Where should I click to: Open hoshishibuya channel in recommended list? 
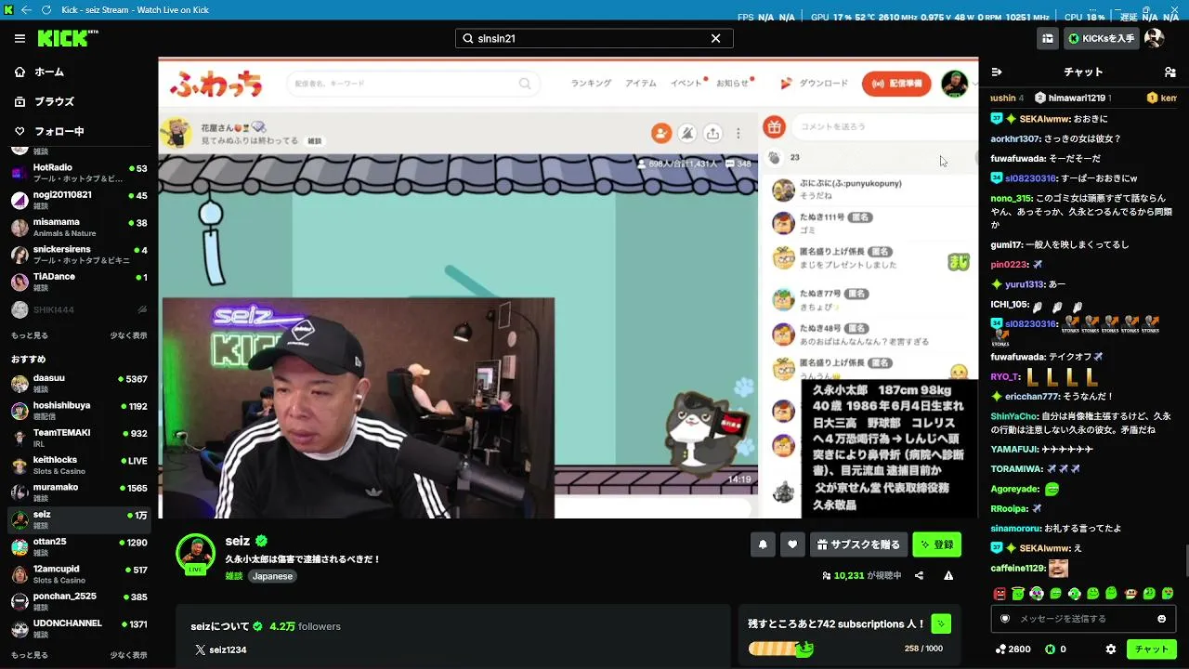coord(79,410)
